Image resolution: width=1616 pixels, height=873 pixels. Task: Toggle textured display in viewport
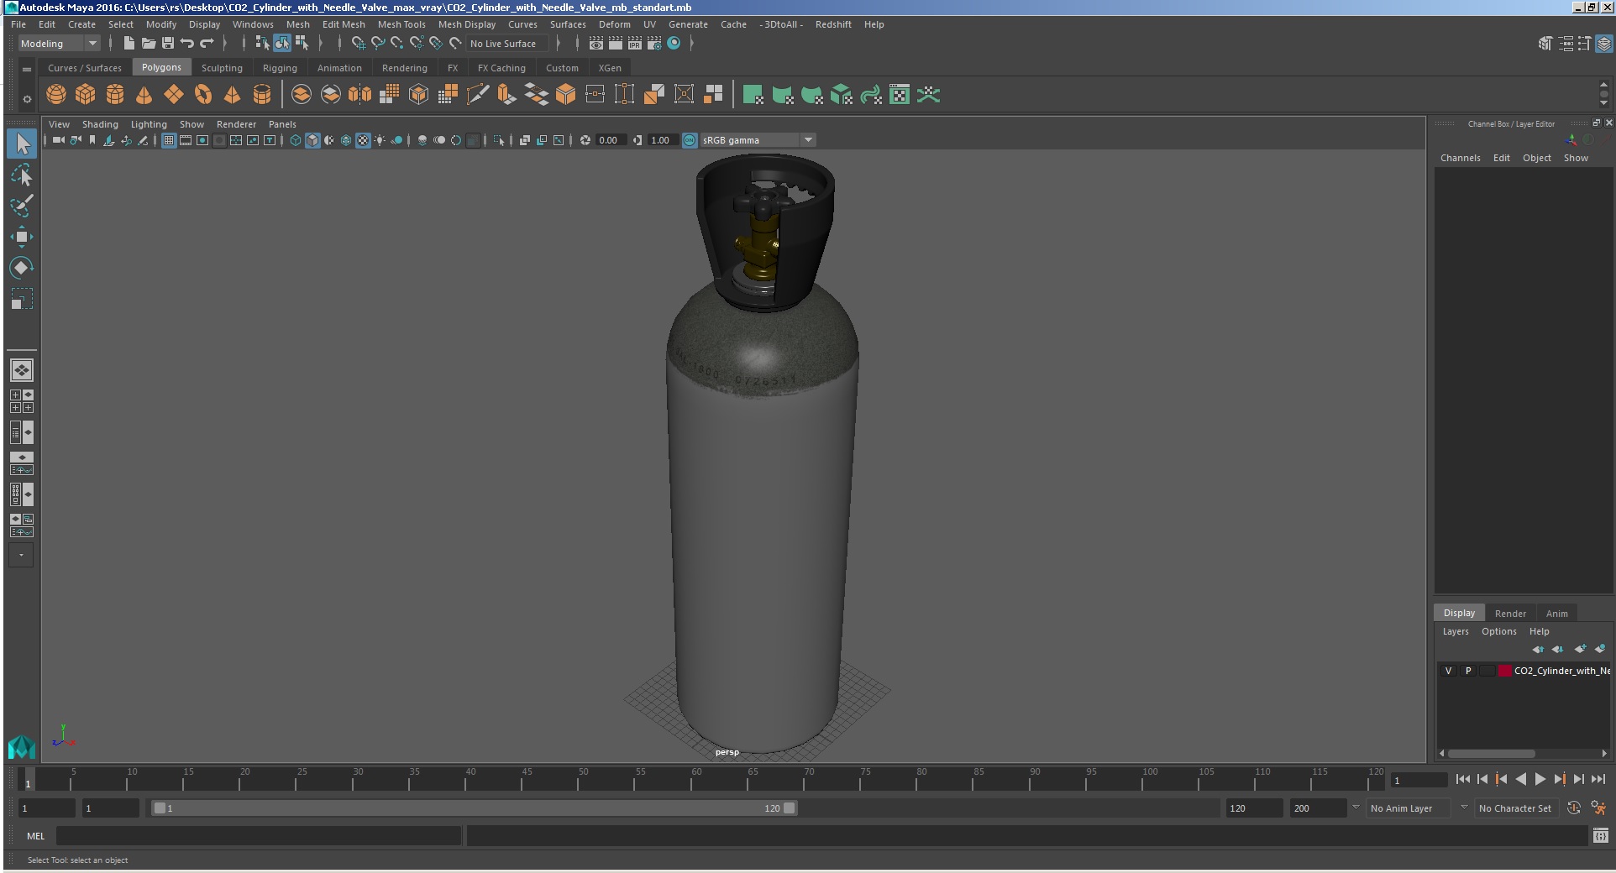[363, 140]
